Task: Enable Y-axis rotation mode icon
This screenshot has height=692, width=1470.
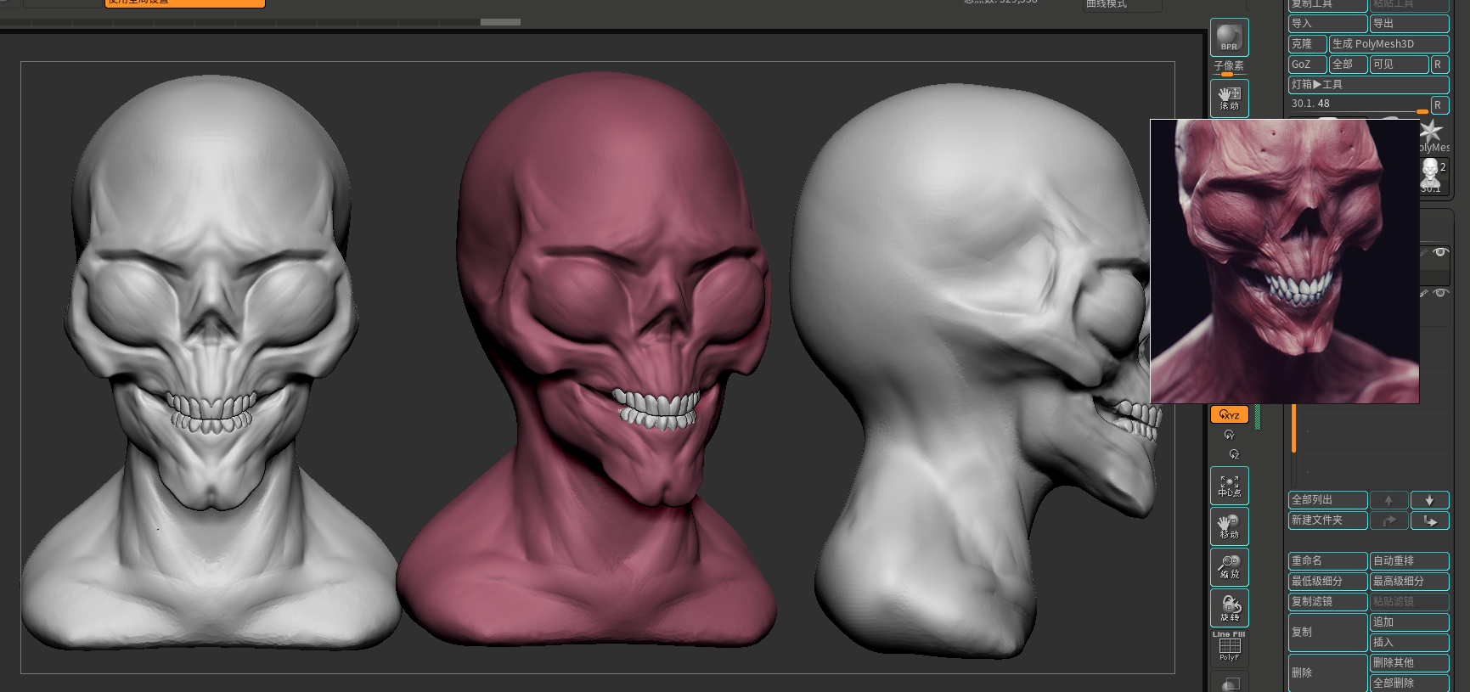Action: [1229, 435]
